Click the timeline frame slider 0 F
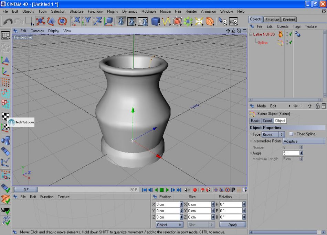327x235 pixels. [26, 190]
